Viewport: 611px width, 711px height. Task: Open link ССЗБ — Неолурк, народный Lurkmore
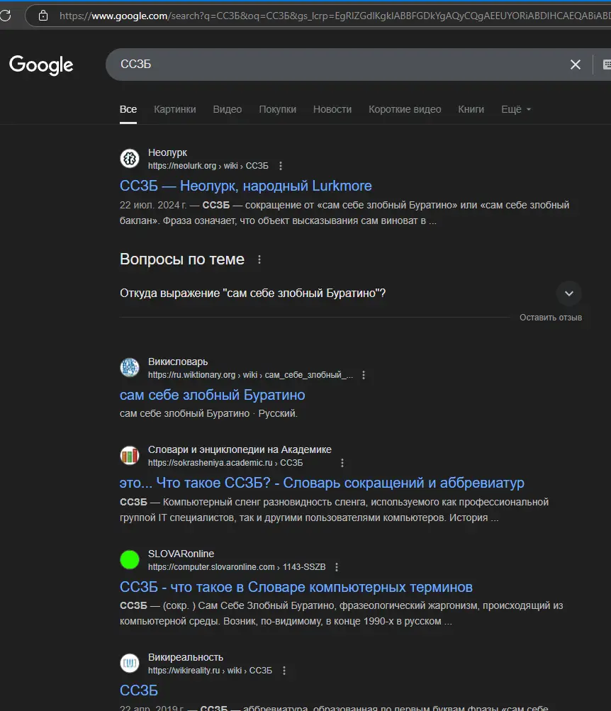(x=245, y=186)
